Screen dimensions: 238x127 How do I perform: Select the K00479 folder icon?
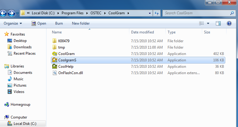tap(55, 41)
